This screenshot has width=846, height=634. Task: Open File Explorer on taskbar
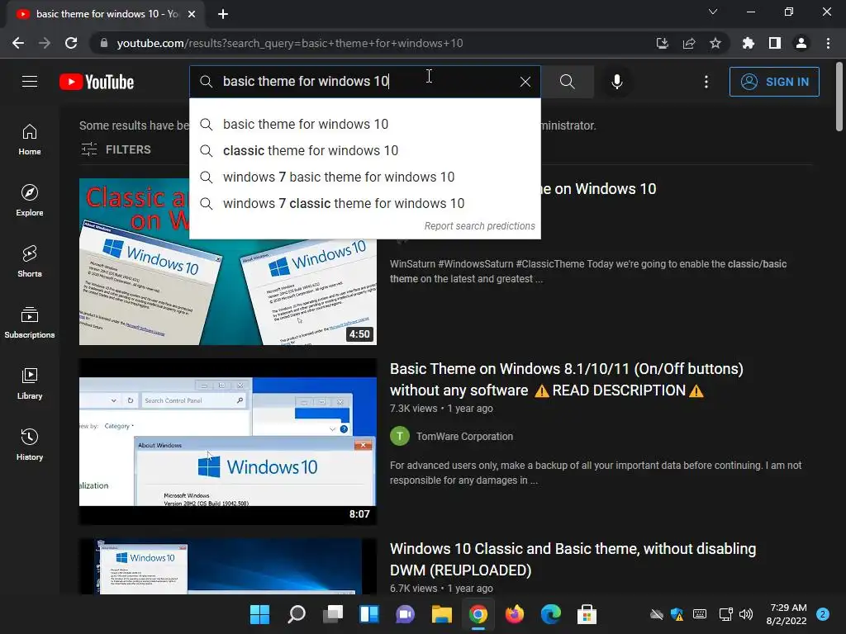click(441, 614)
